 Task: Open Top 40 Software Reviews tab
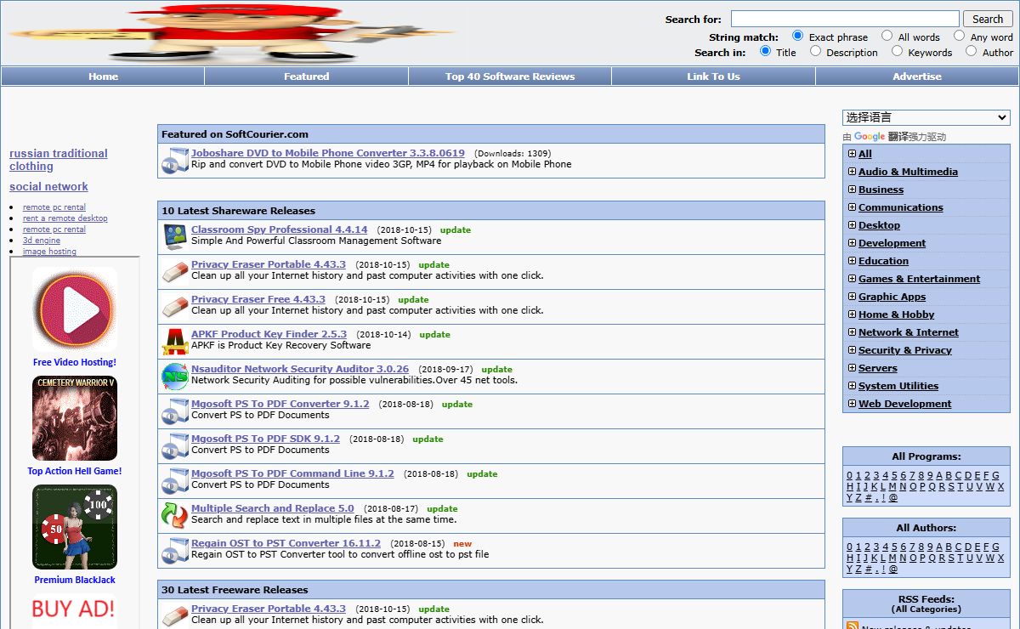[510, 76]
